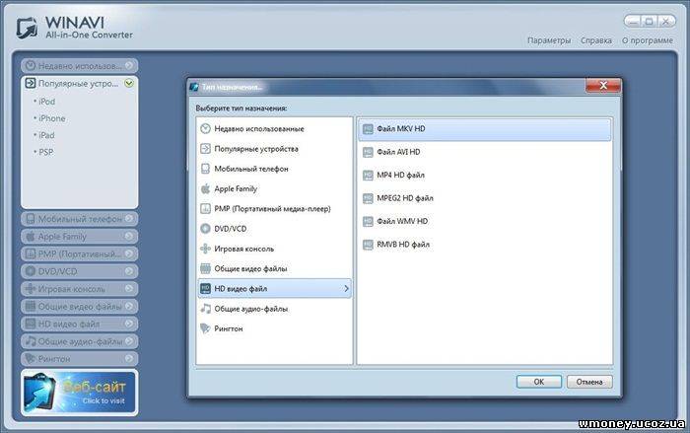Image resolution: width=690 pixels, height=433 pixels.
Task: Select PMP (Портативный медиа-плеер) category
Action: click(x=275, y=209)
